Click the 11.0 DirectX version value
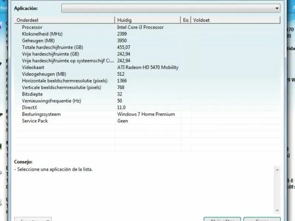 121,108
